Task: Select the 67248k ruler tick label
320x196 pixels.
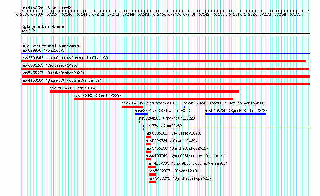Action: tap(189, 14)
